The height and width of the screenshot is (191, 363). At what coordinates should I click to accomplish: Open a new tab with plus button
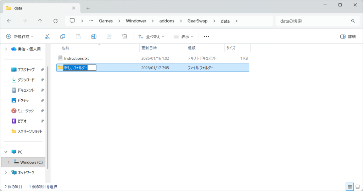(x=88, y=8)
